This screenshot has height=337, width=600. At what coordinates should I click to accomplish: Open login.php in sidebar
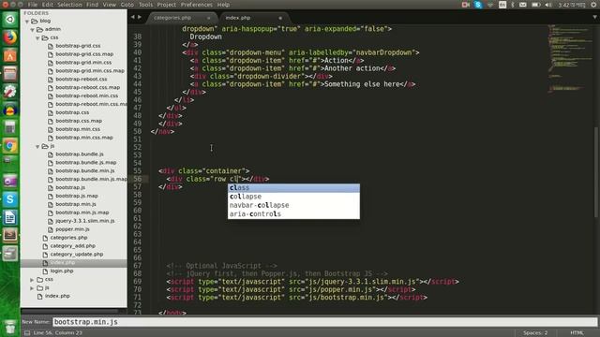pyautogui.click(x=62, y=271)
